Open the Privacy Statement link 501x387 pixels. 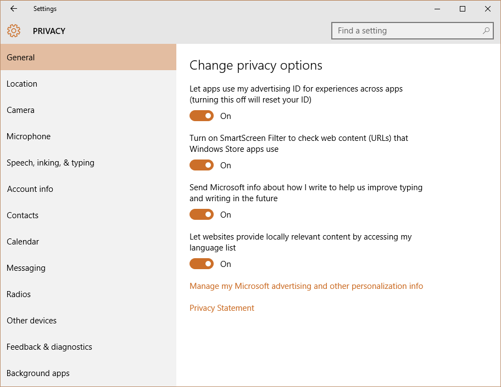[222, 308]
